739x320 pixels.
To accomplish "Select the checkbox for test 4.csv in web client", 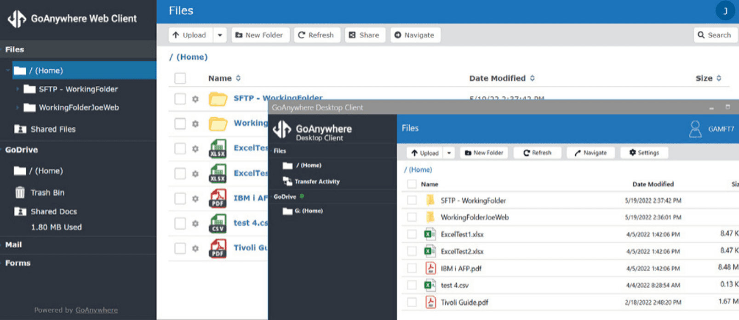I will (180, 224).
